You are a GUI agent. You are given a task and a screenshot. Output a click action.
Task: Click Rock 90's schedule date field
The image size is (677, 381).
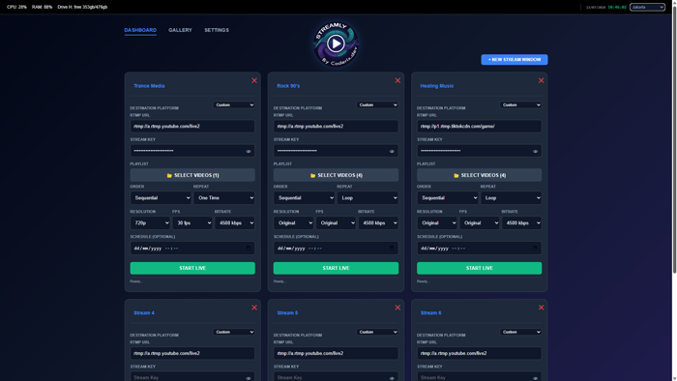(x=336, y=249)
